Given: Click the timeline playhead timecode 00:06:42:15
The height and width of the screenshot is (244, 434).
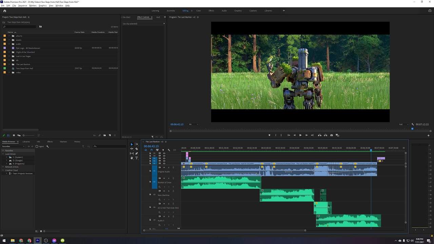Looking at the screenshot, I should point(151,146).
